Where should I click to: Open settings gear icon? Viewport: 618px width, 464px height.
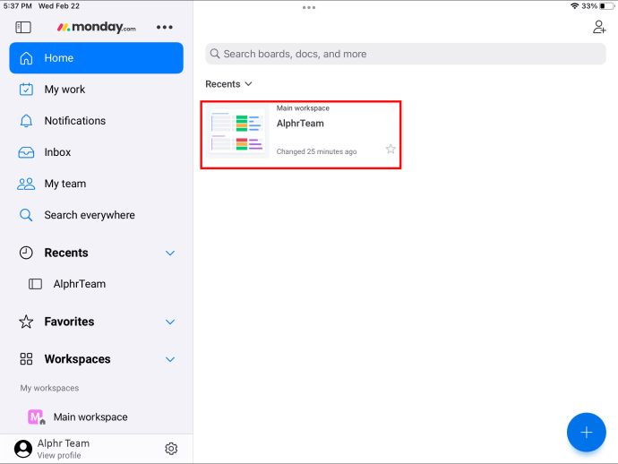pyautogui.click(x=171, y=449)
